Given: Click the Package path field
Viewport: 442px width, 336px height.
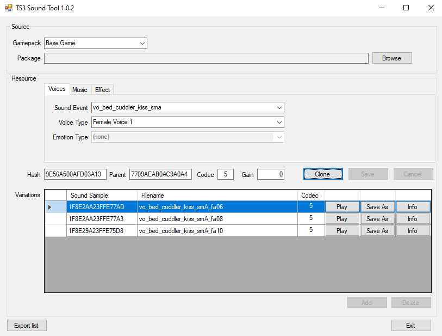Looking at the screenshot, I should (206, 58).
